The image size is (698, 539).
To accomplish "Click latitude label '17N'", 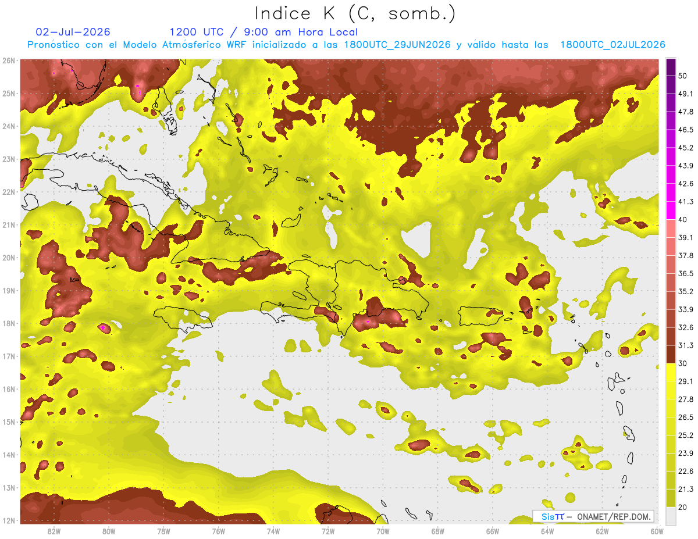I will click(8, 356).
